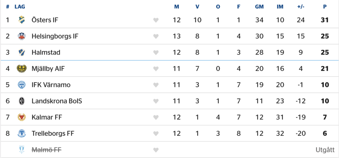Toggle the heart for Halmstad

click(156, 53)
